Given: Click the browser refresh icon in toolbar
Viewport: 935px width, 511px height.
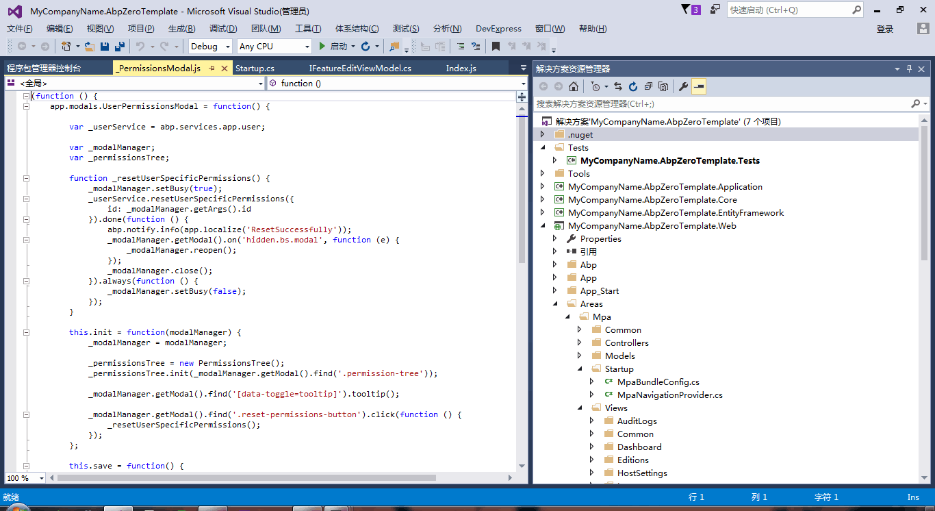Looking at the screenshot, I should coord(366,46).
